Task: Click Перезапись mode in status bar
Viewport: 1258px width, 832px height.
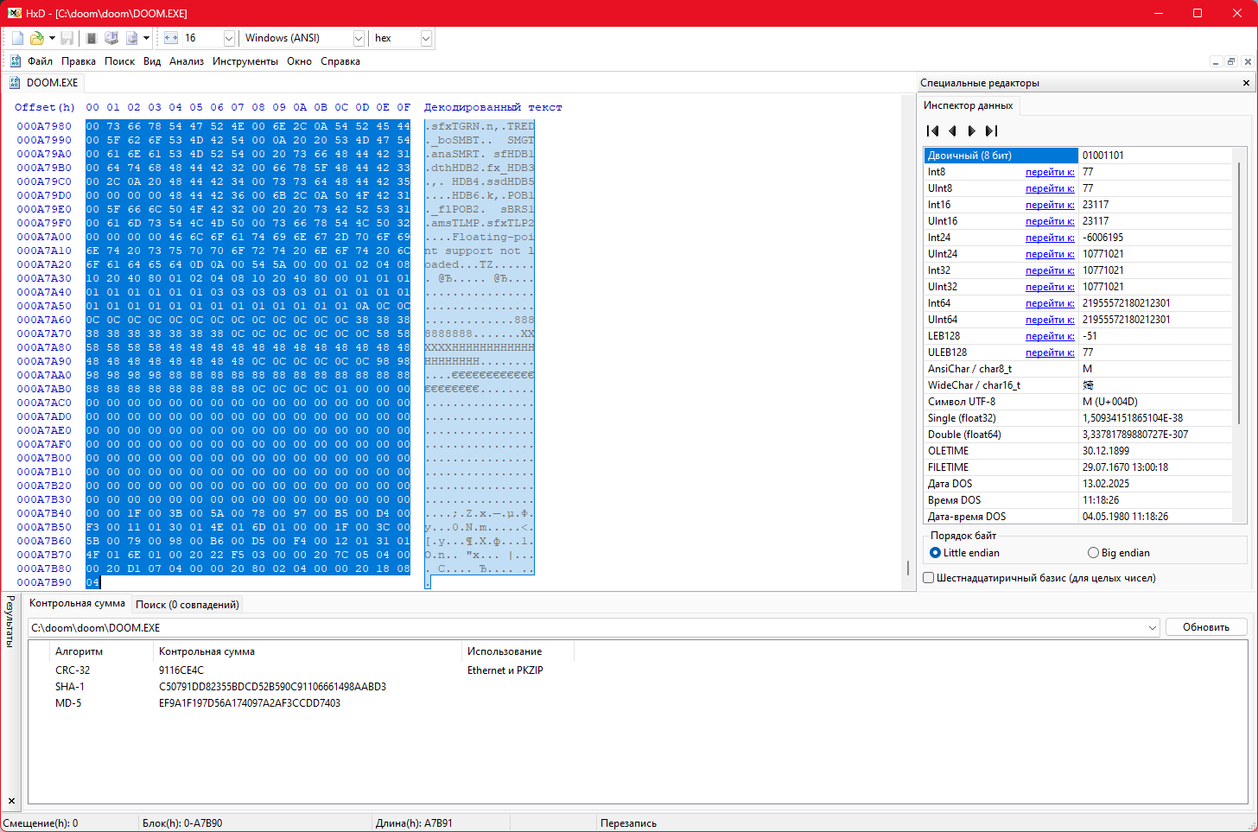Action: coord(628,823)
